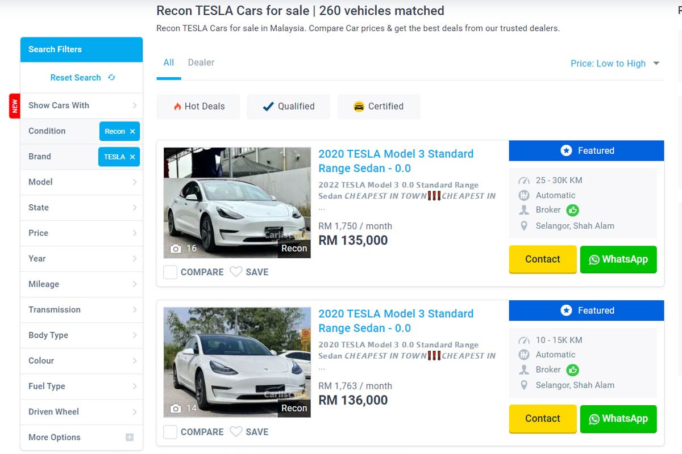Remove the Recon condition filter
682x454 pixels.
tap(132, 131)
